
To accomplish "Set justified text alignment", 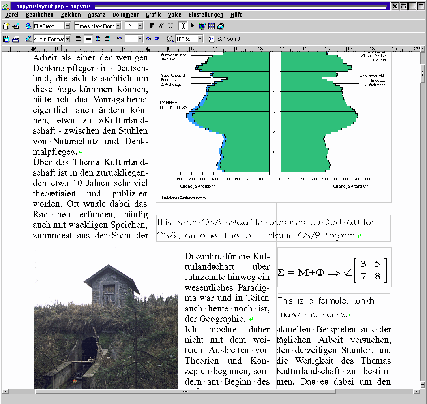I will [x=88, y=39].
